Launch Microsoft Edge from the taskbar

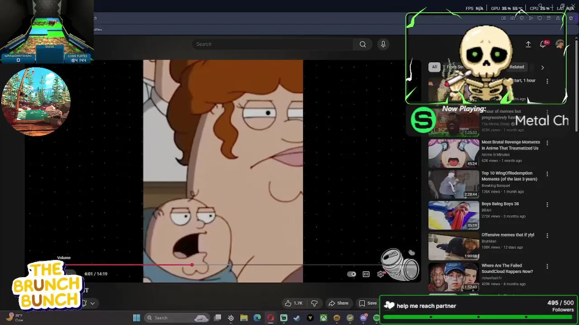[257, 318]
